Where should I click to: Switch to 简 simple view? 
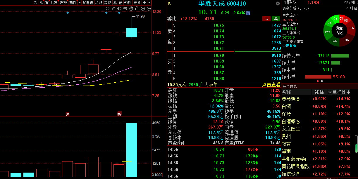click(47, 3)
